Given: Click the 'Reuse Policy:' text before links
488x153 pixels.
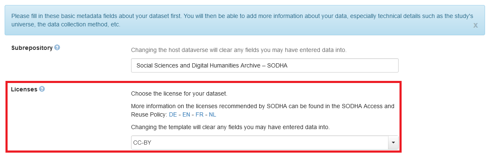Looking at the screenshot, I should point(149,114).
